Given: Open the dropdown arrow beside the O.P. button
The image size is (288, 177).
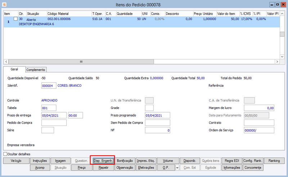Looking at the screenshot, I should click(x=177, y=168).
